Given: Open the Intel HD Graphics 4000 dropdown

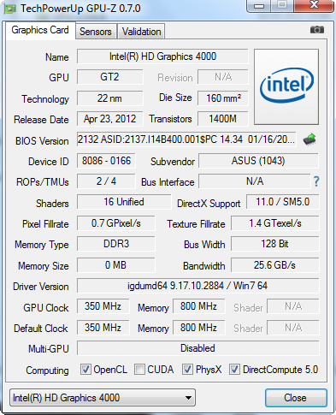Looking at the screenshot, I should coord(103,397).
